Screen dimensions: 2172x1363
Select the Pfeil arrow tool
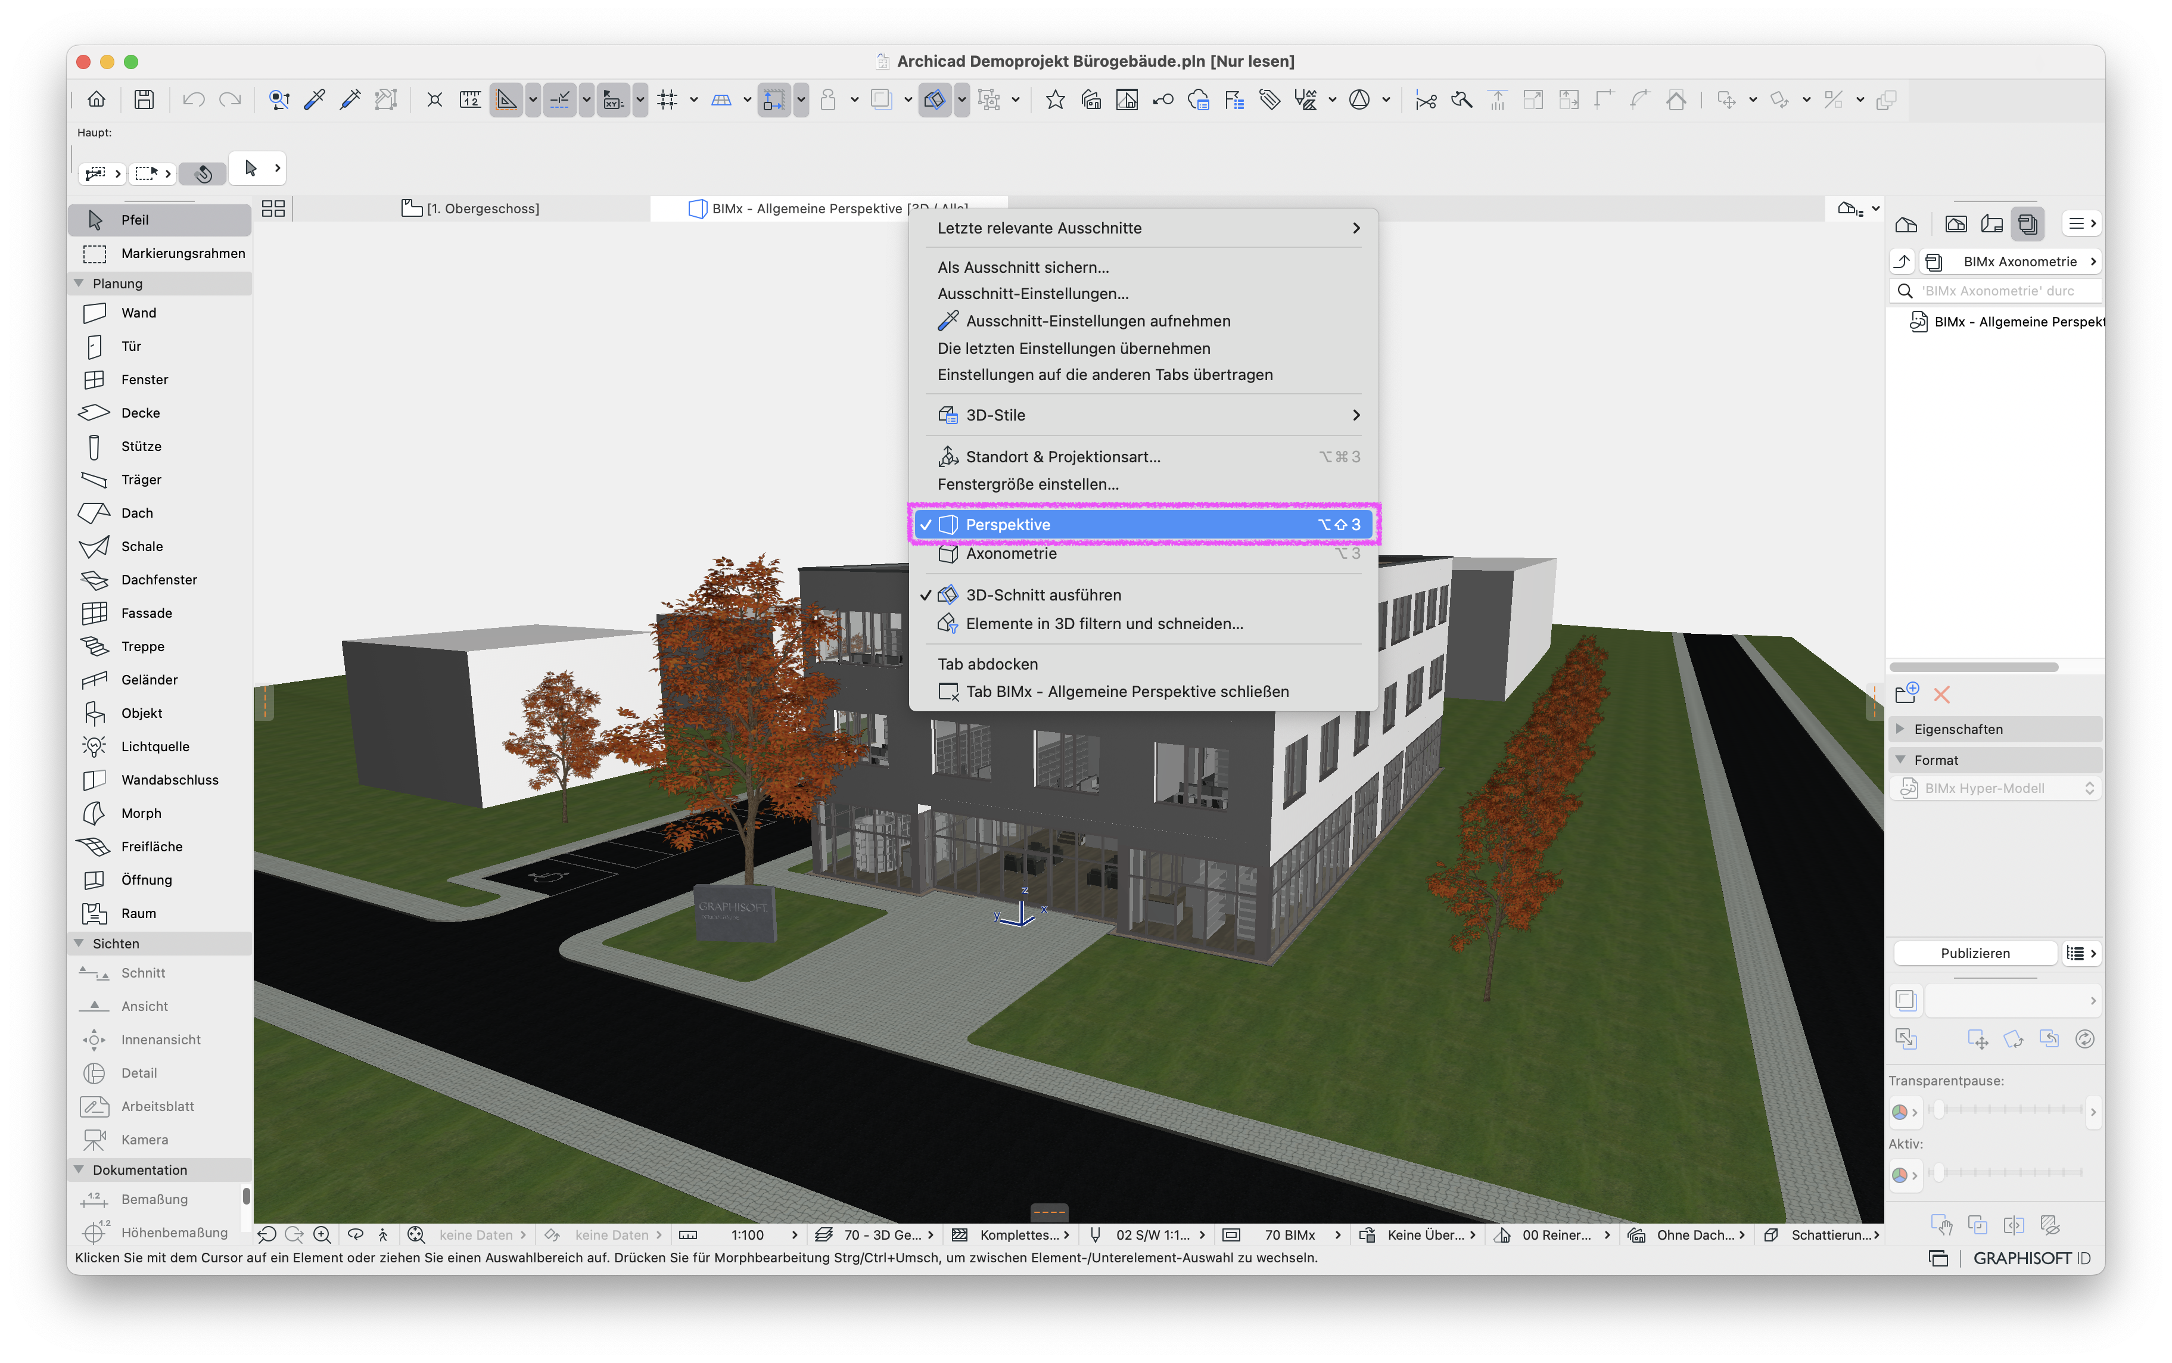click(x=160, y=220)
